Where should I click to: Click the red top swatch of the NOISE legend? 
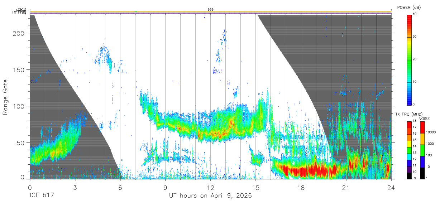click(422, 127)
